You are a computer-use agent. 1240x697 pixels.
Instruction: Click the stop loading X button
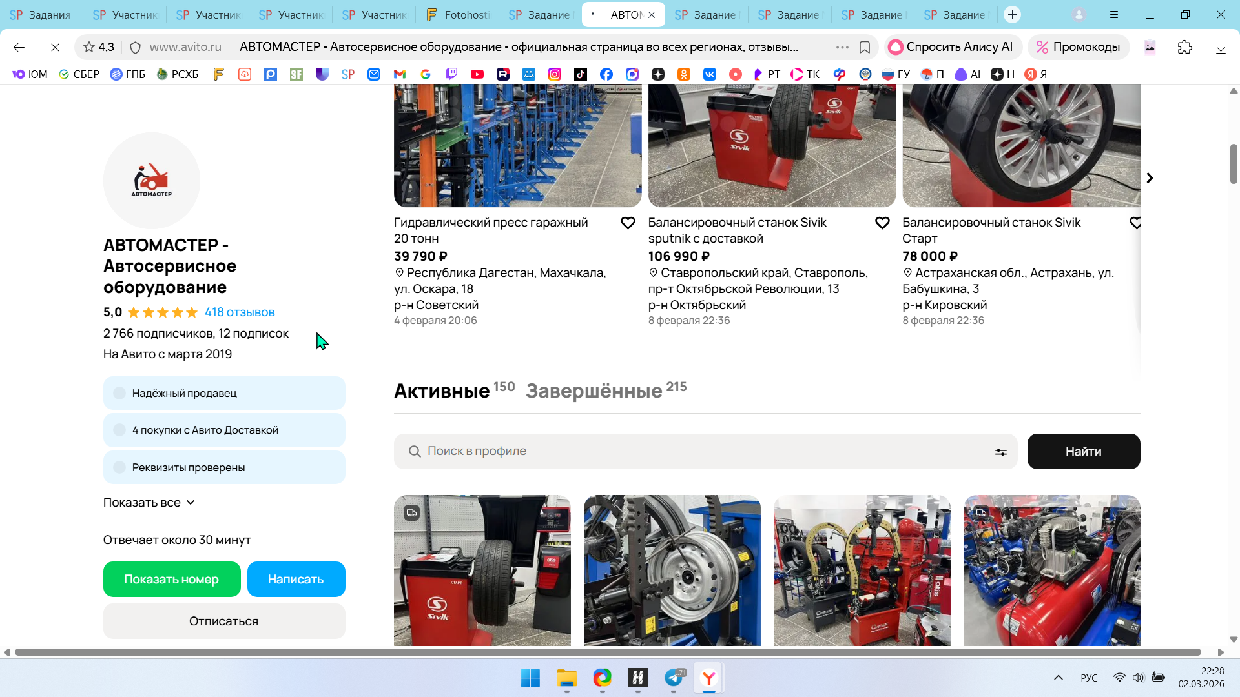(55, 47)
